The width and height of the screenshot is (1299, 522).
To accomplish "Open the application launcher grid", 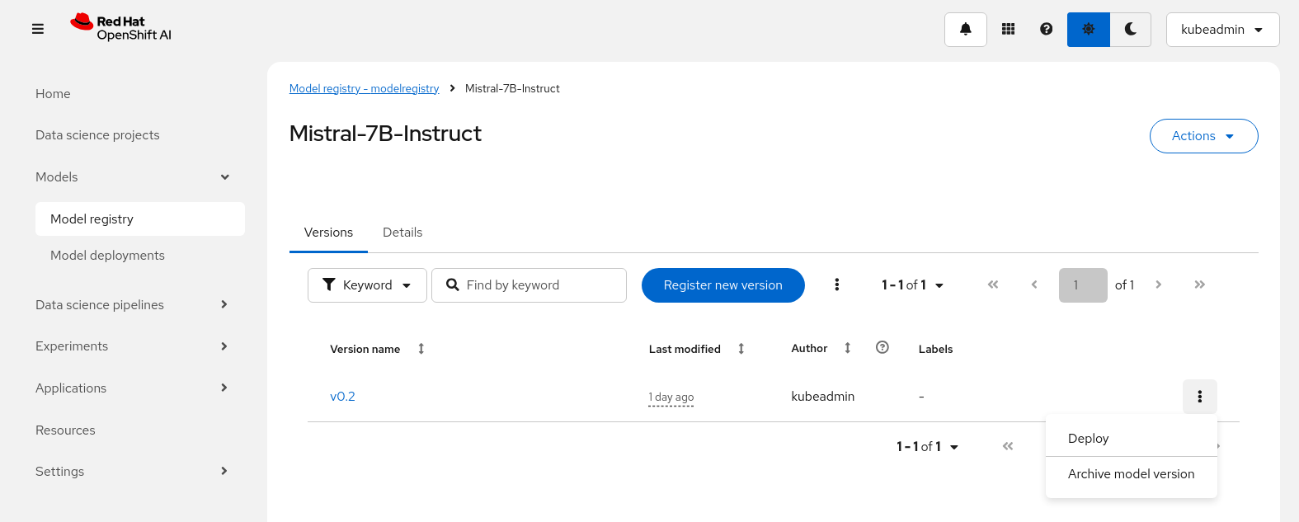I will click(1008, 30).
